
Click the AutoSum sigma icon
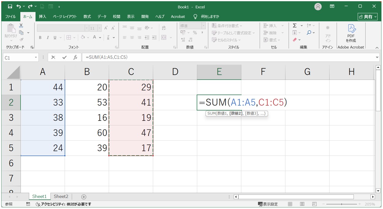[x=295, y=25]
